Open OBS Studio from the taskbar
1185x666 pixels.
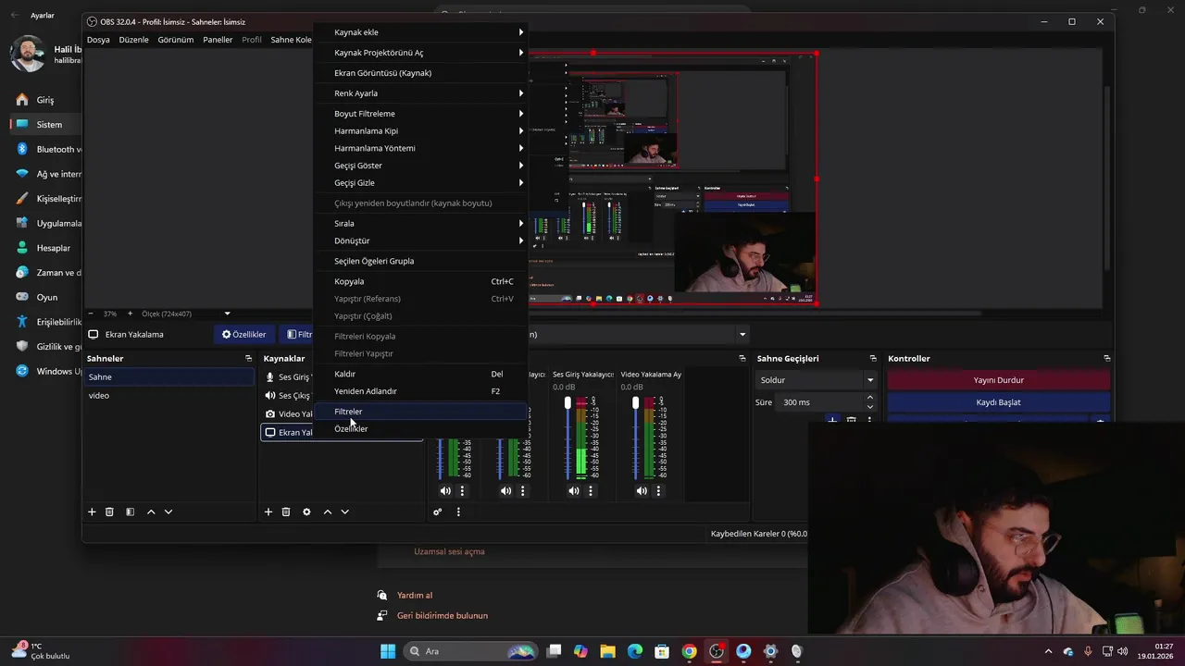[716, 651]
